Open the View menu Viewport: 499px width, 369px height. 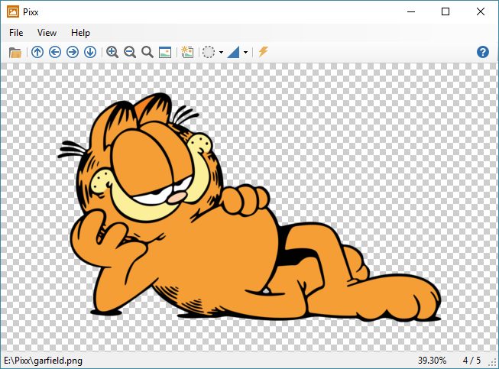47,33
